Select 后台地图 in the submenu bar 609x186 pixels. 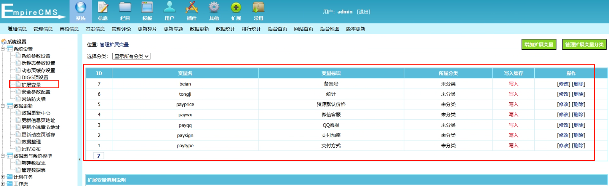click(330, 29)
